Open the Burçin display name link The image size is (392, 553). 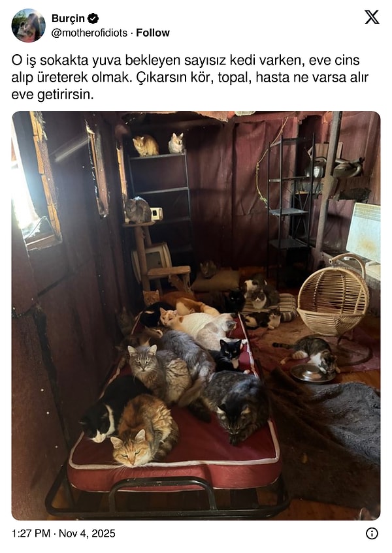tap(68, 18)
